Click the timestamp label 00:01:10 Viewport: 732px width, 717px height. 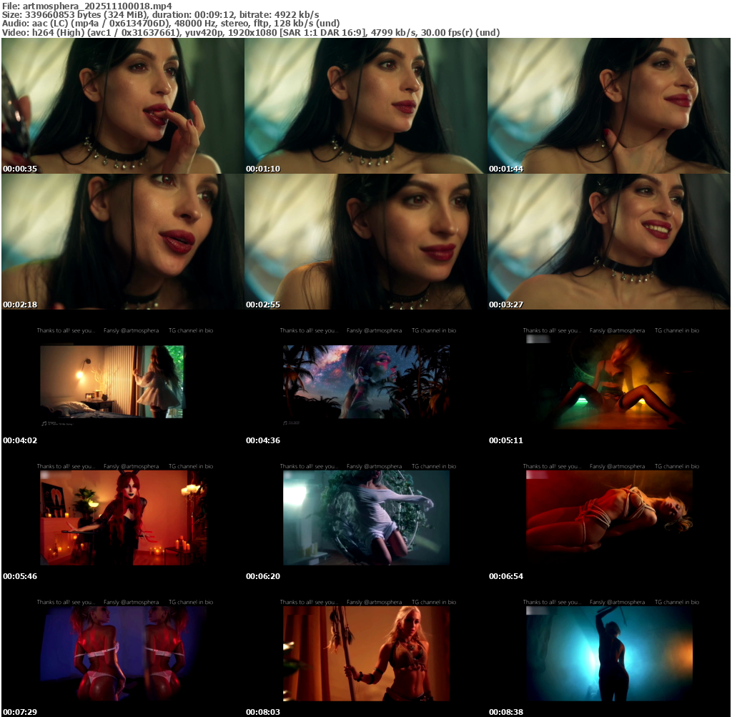263,169
